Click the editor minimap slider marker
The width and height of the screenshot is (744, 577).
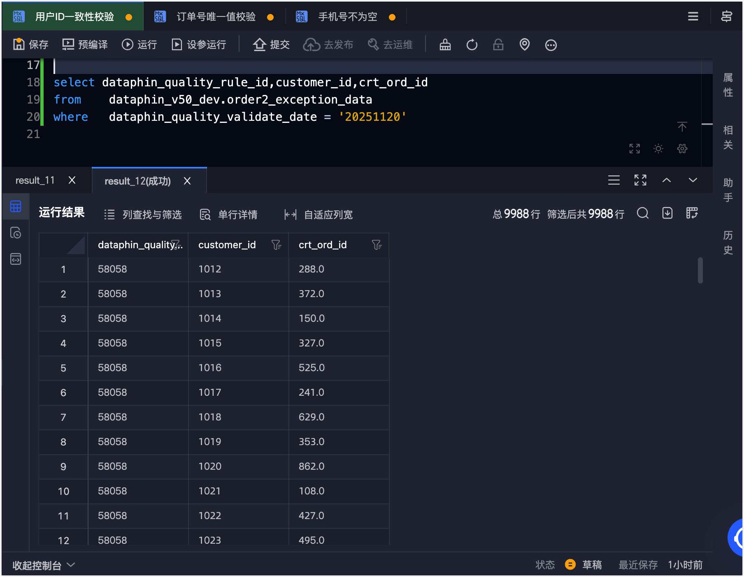[707, 124]
